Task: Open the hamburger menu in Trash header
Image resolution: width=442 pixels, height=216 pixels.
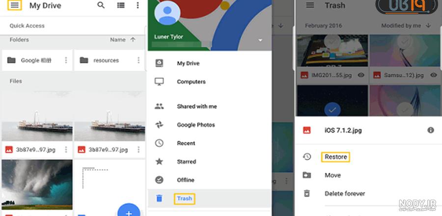Action: click(310, 5)
